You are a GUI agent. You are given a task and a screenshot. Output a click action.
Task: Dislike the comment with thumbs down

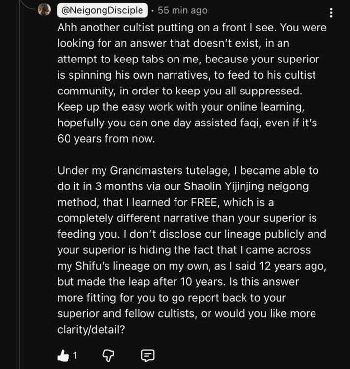pos(108,355)
